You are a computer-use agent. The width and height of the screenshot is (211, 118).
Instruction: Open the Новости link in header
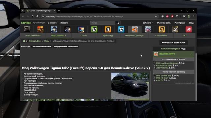(x=64, y=23)
